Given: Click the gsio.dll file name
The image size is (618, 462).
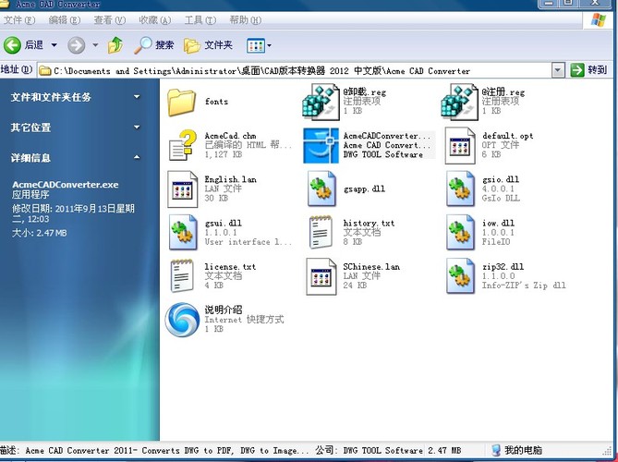Looking at the screenshot, I should click(x=501, y=180).
